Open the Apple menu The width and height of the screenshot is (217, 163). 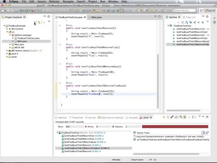(5, 1)
